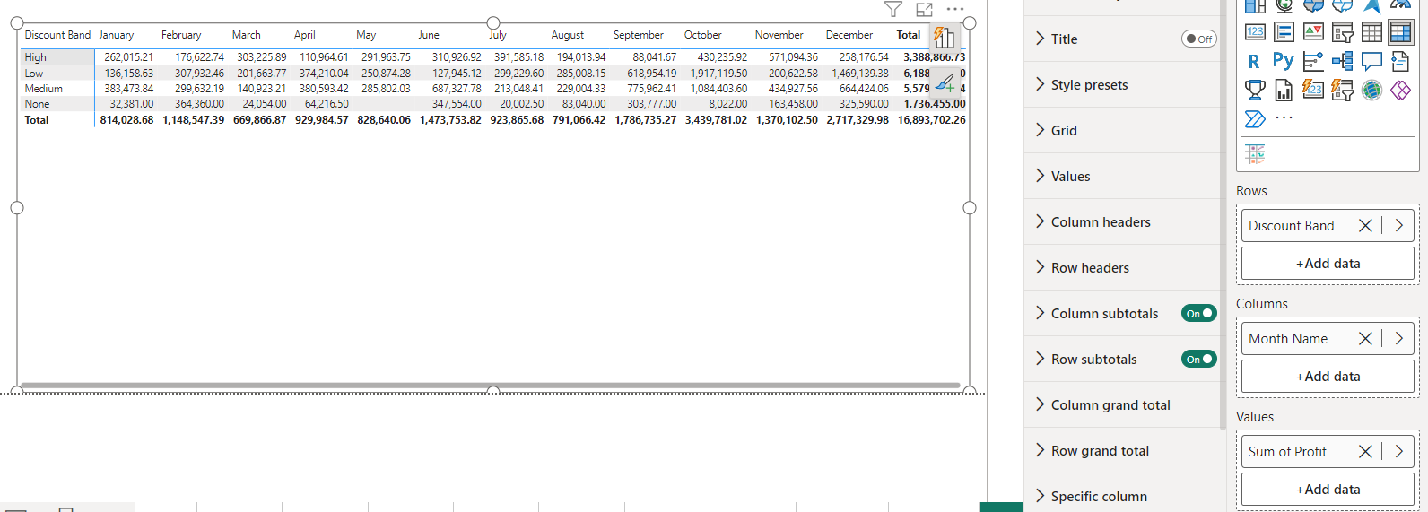Select the highlighted Matrix visual icon
This screenshot has width=1428, height=512.
coord(1400,32)
